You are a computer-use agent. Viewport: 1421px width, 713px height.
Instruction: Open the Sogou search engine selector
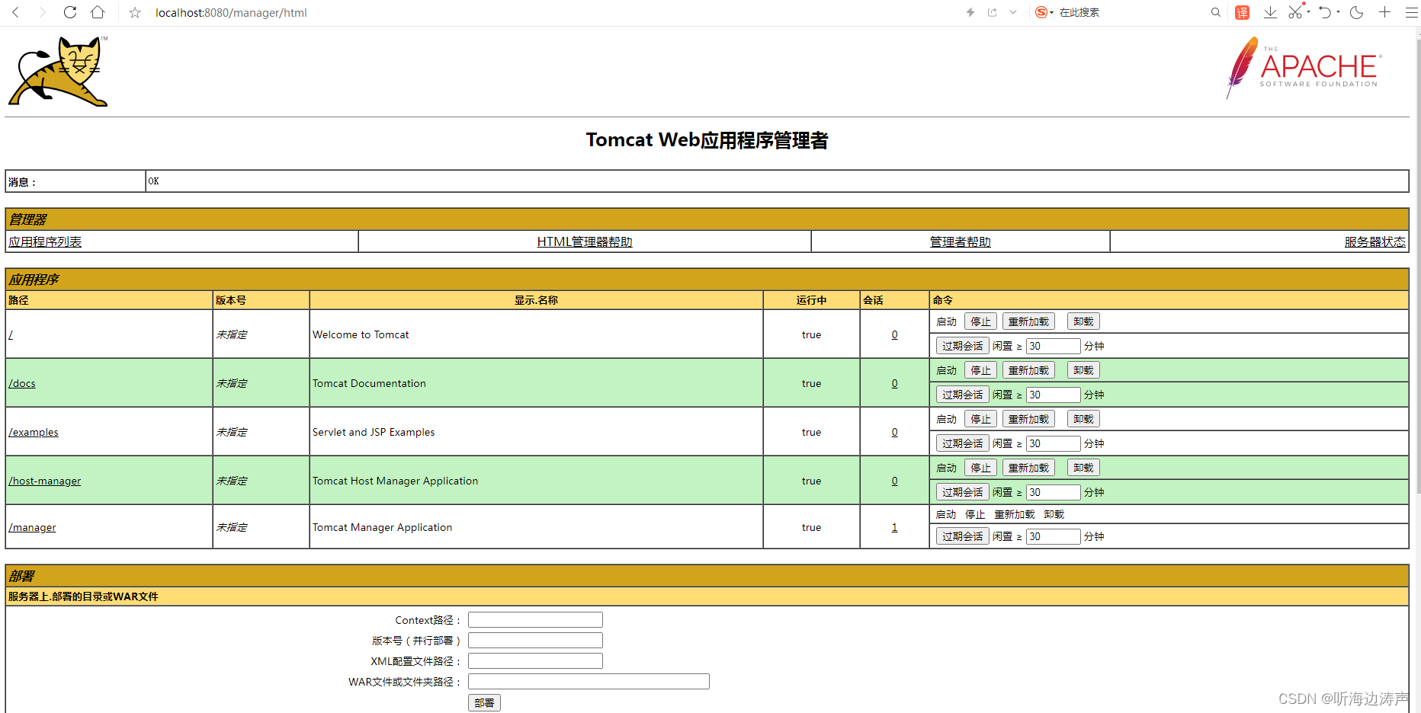[x=1044, y=12]
